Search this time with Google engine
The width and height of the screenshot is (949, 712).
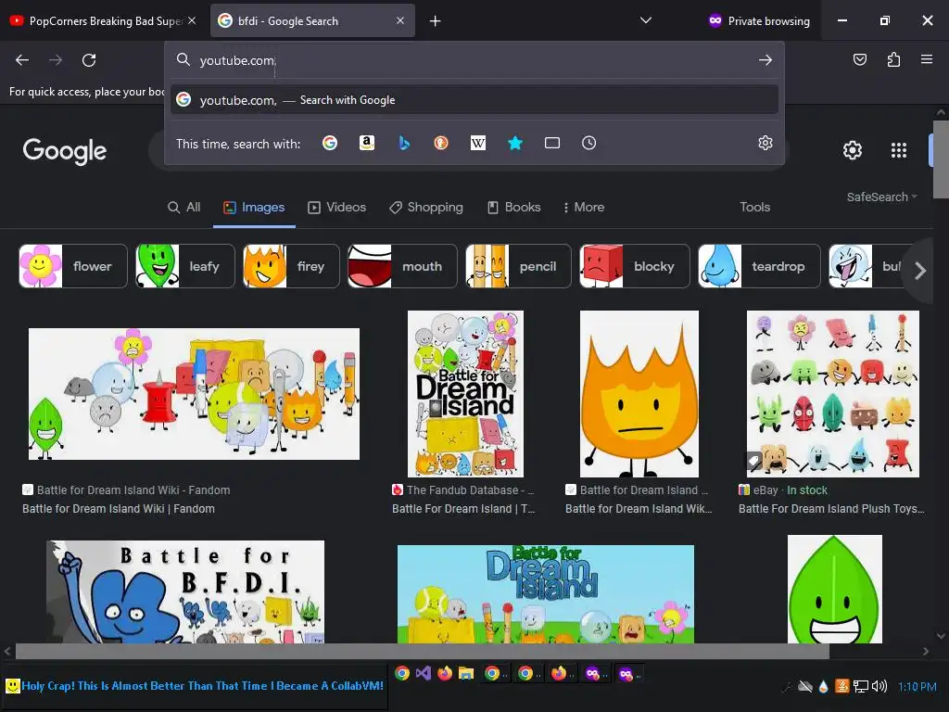330,143
